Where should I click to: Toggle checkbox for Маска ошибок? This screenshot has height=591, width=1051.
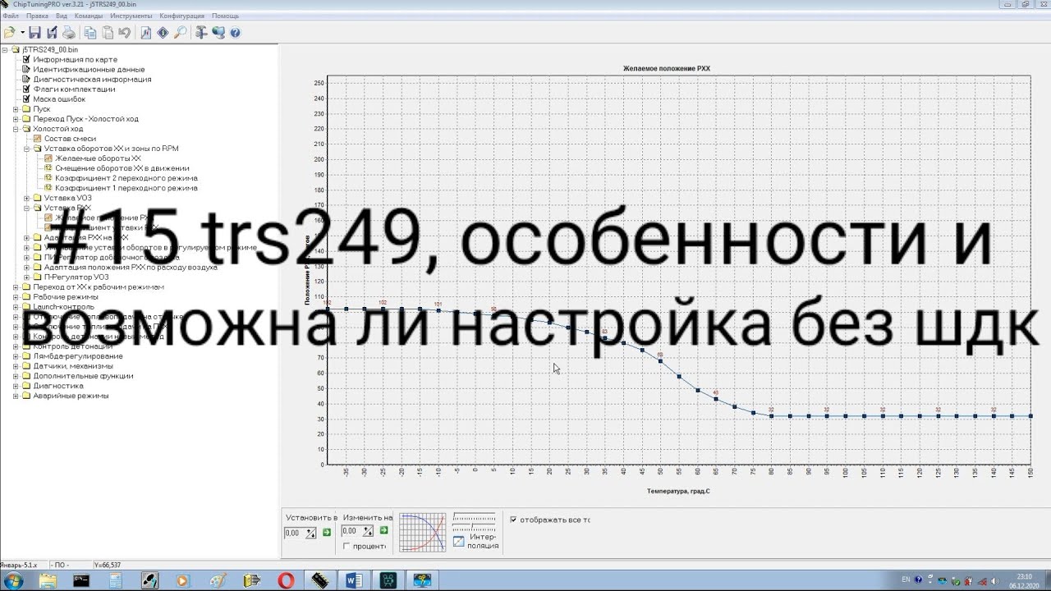[26, 99]
